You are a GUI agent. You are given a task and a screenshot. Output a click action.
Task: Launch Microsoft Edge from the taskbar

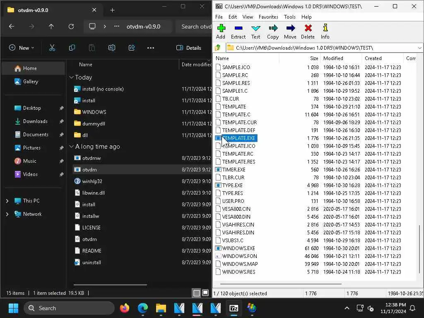point(142,308)
